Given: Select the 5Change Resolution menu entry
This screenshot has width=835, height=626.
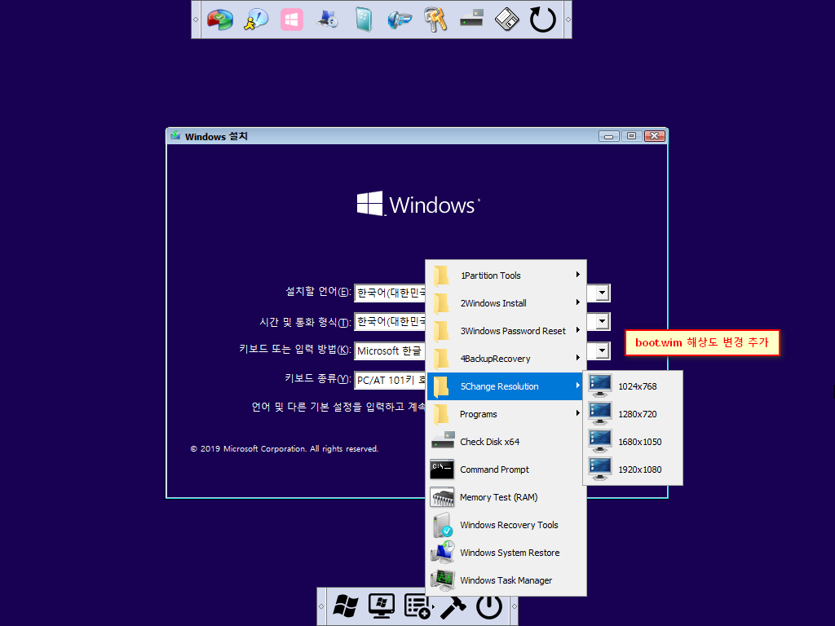Looking at the screenshot, I should pos(506,386).
